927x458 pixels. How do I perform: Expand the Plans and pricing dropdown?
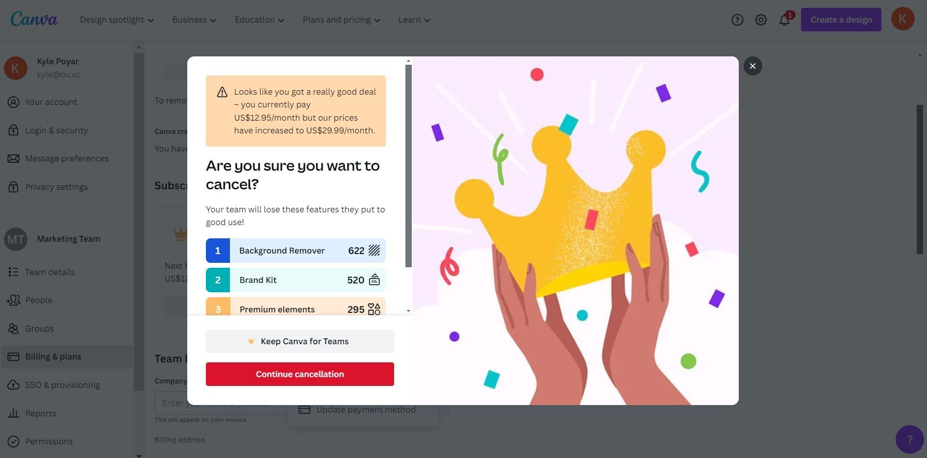(x=341, y=20)
